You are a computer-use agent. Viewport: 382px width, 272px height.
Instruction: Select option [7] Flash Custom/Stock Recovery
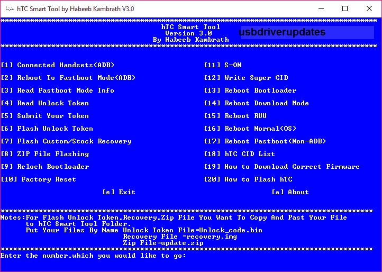66,141
